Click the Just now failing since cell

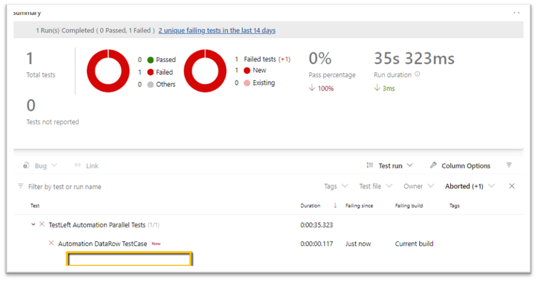(x=358, y=244)
